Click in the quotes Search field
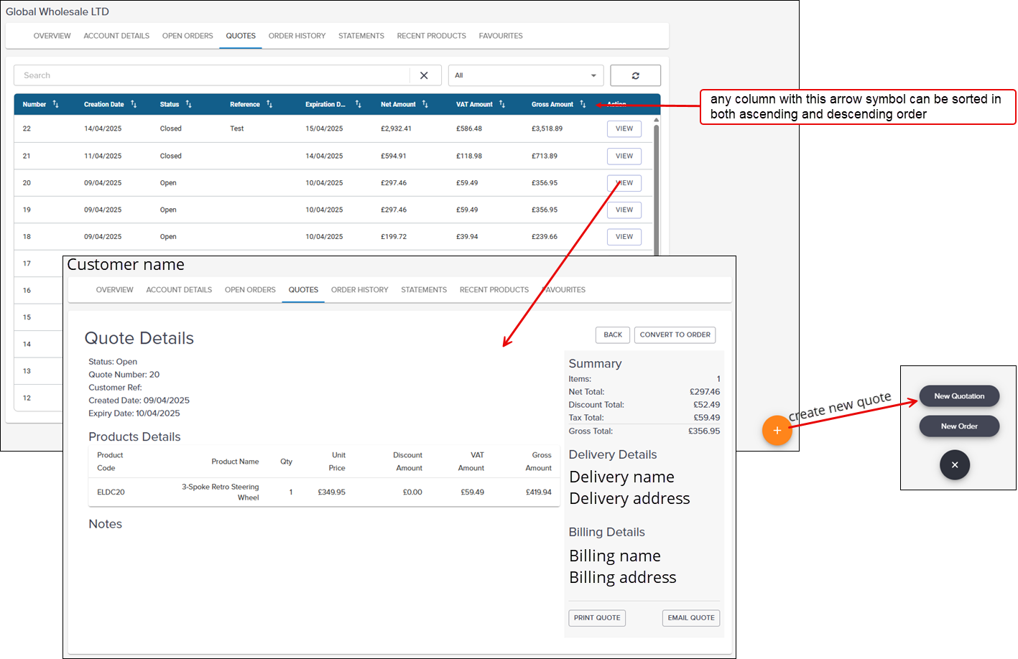 pos(212,75)
